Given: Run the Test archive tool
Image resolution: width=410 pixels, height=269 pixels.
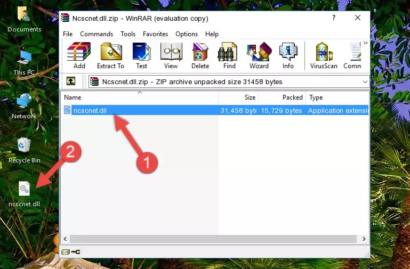Looking at the screenshot, I should click(x=141, y=55).
